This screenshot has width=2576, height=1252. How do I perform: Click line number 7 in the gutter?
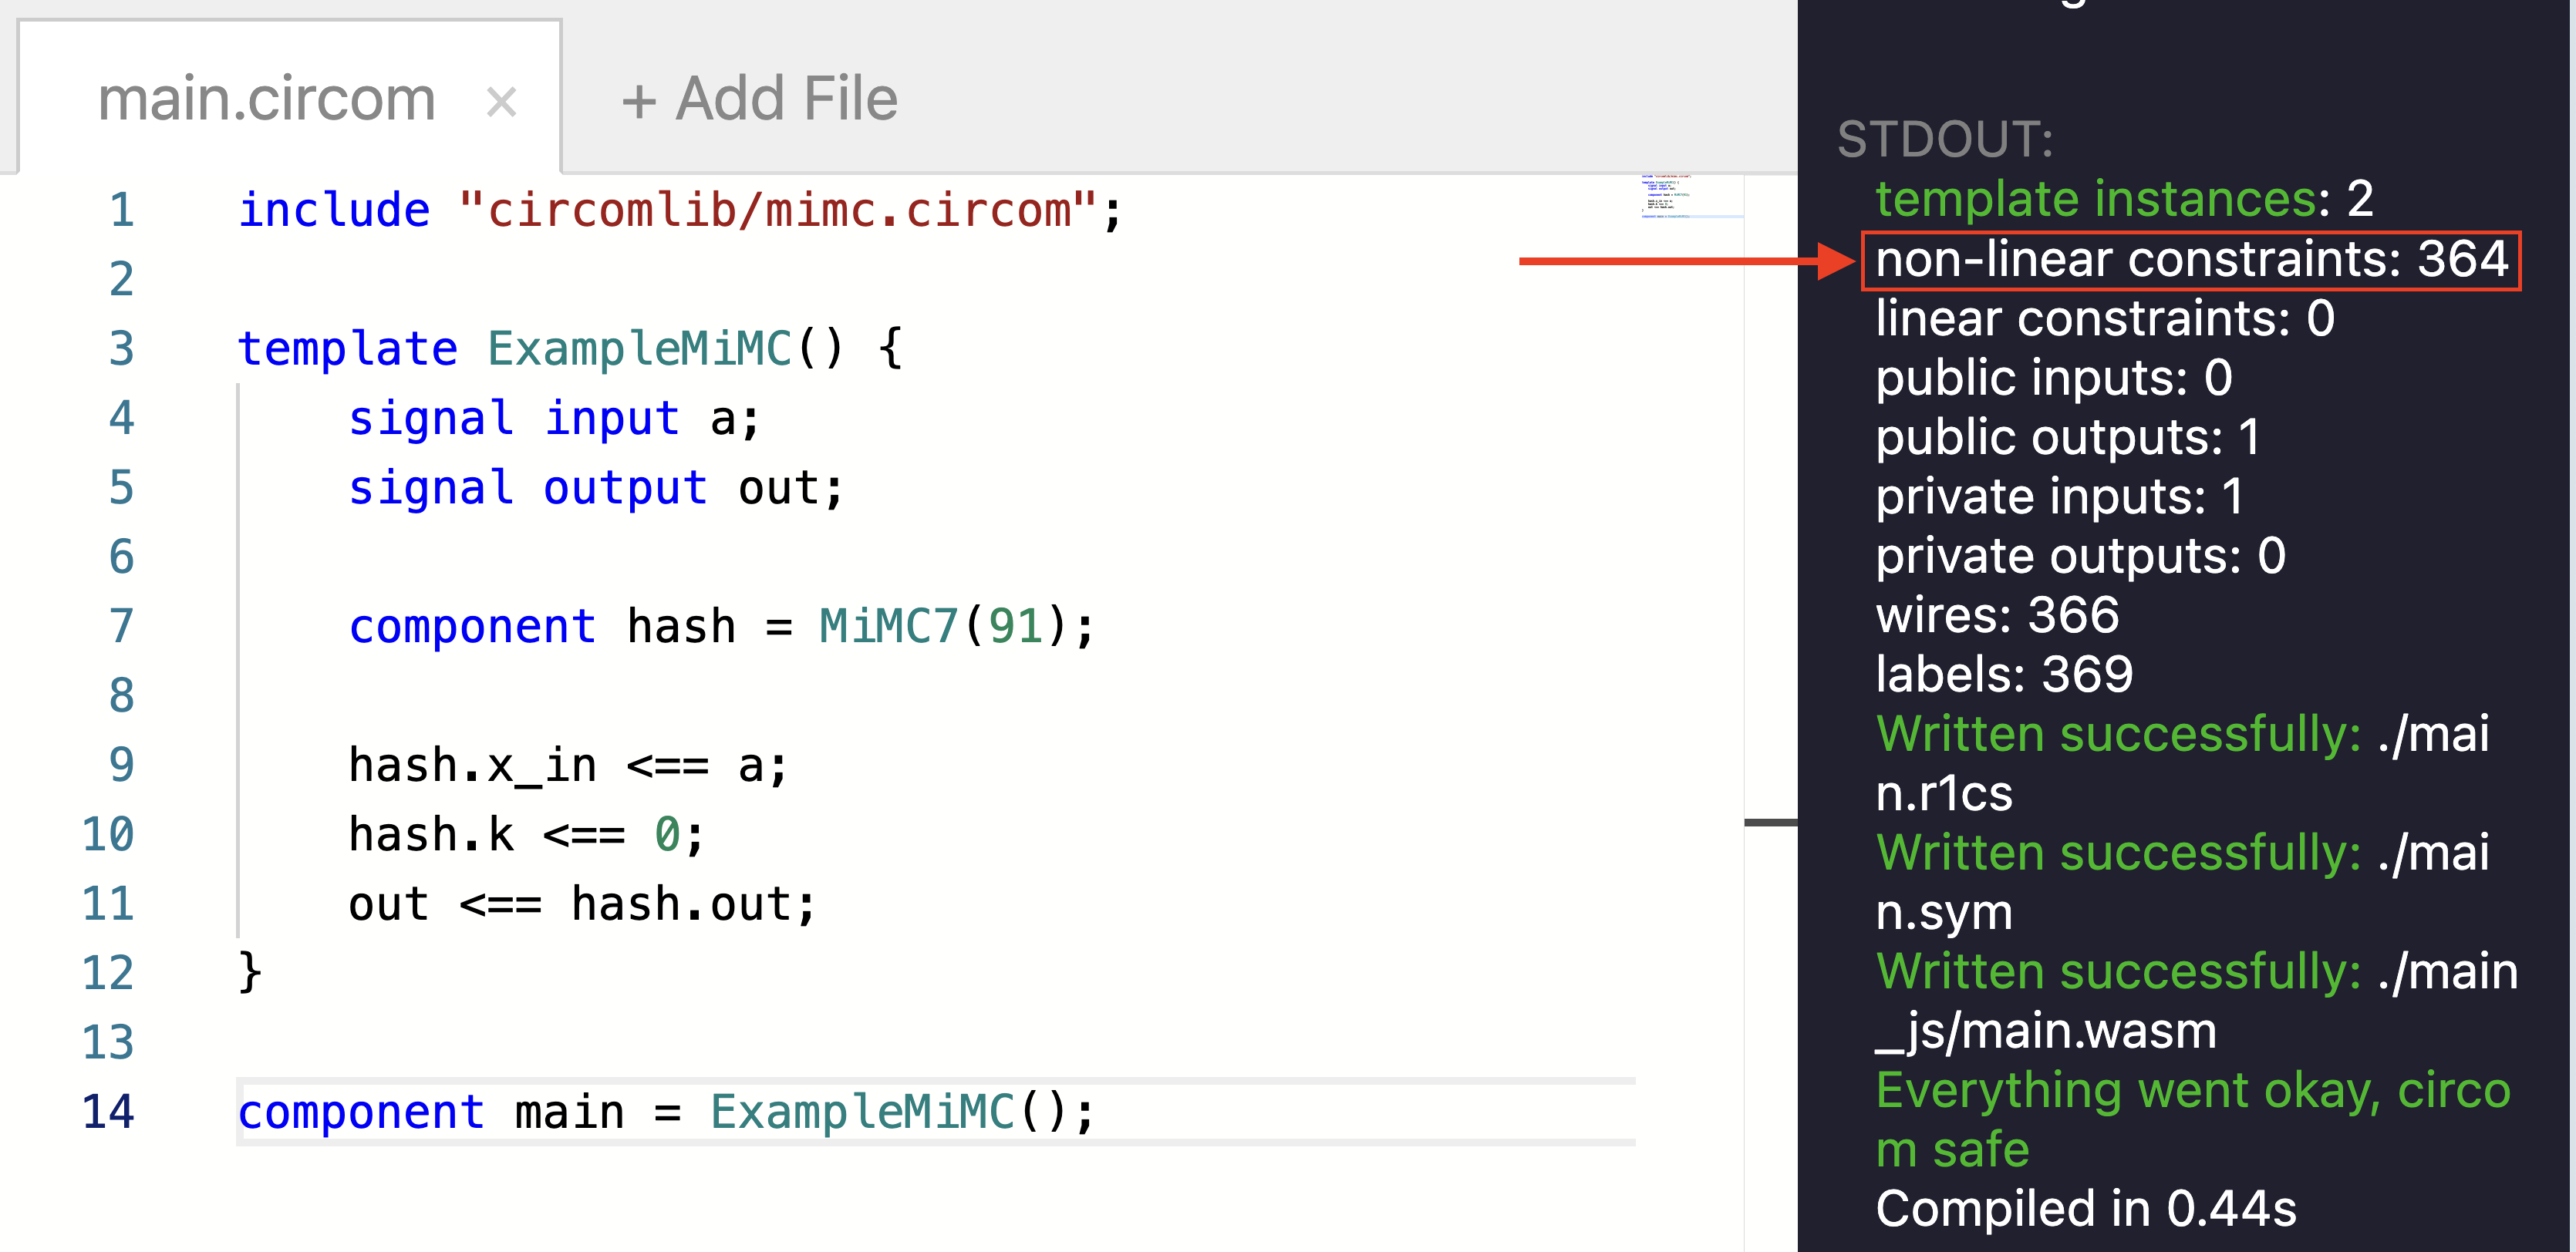[x=120, y=625]
